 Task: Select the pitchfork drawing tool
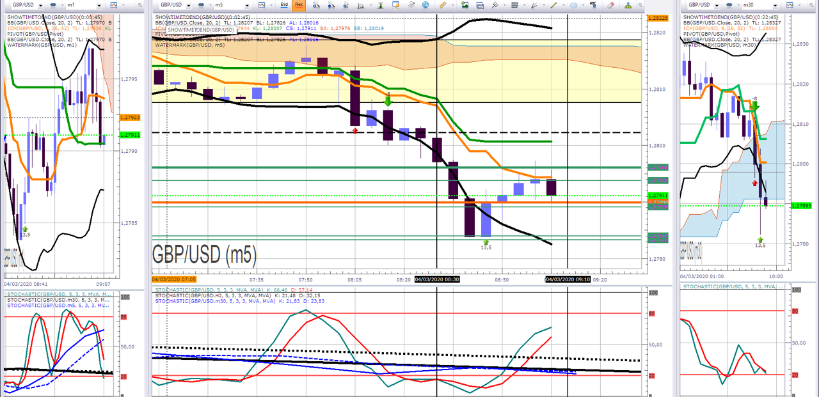click(495, 4)
